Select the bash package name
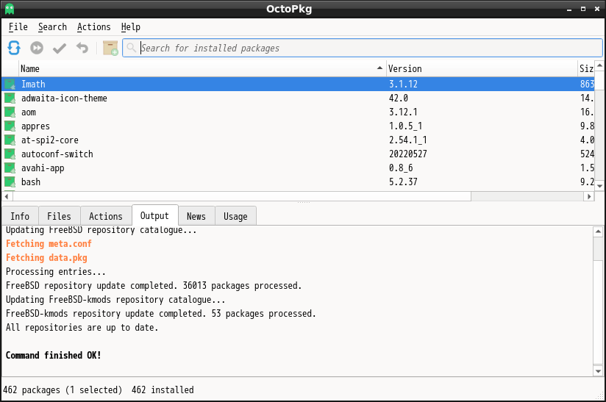606x402 pixels. coord(31,182)
